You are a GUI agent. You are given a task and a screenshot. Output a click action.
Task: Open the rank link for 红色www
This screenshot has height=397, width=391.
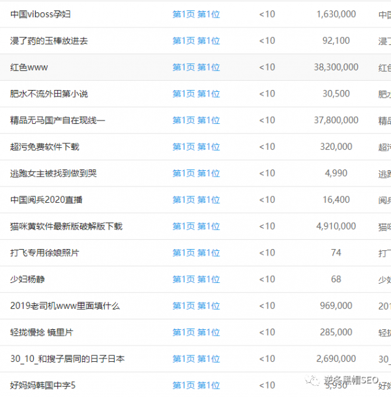point(195,67)
